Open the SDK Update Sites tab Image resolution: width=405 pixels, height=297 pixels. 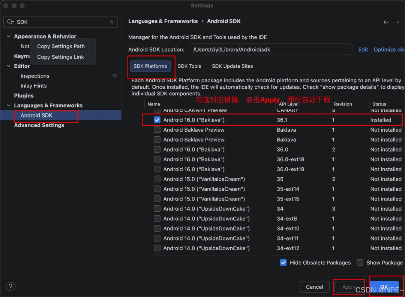pyautogui.click(x=232, y=66)
